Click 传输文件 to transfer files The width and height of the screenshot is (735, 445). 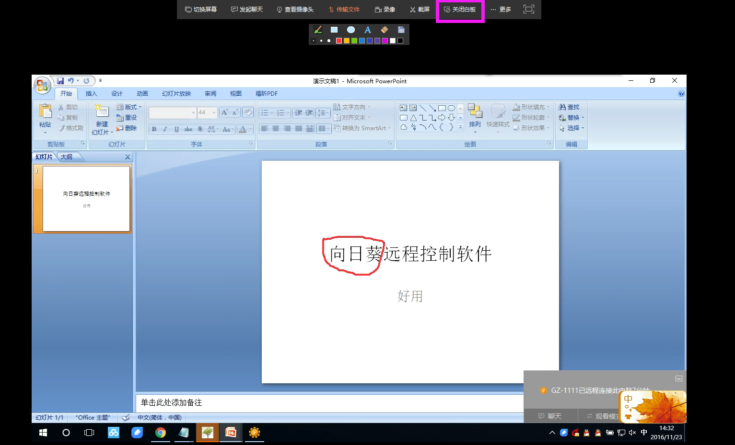(344, 10)
